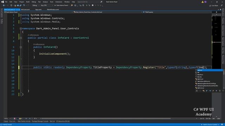Open the Output panel tab
Viewport: 225px width, 126px height.
pyautogui.click(x=6, y=121)
